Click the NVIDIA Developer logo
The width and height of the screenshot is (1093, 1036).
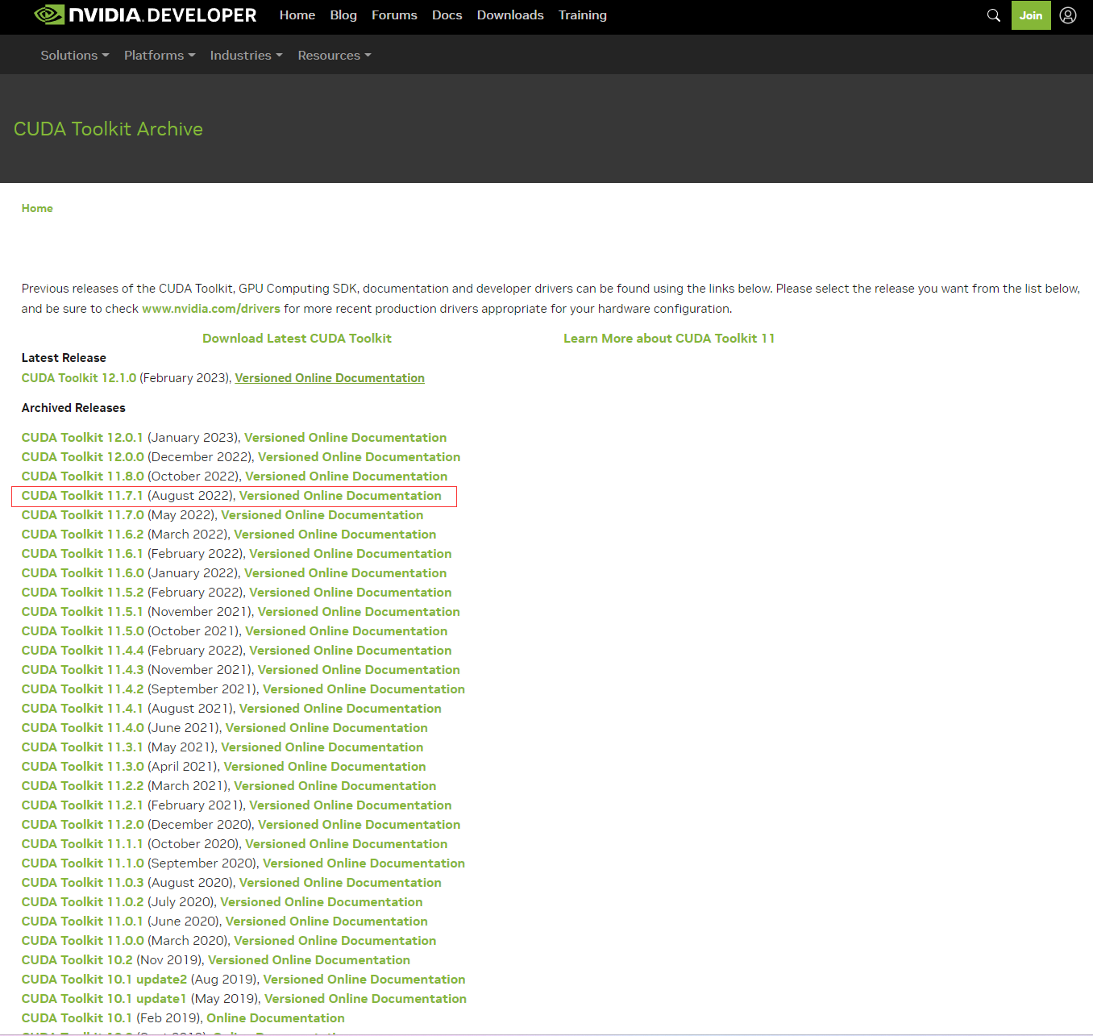[145, 15]
